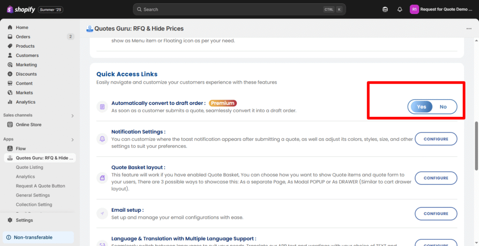Click the Non-transferable info icon

pos(8,238)
